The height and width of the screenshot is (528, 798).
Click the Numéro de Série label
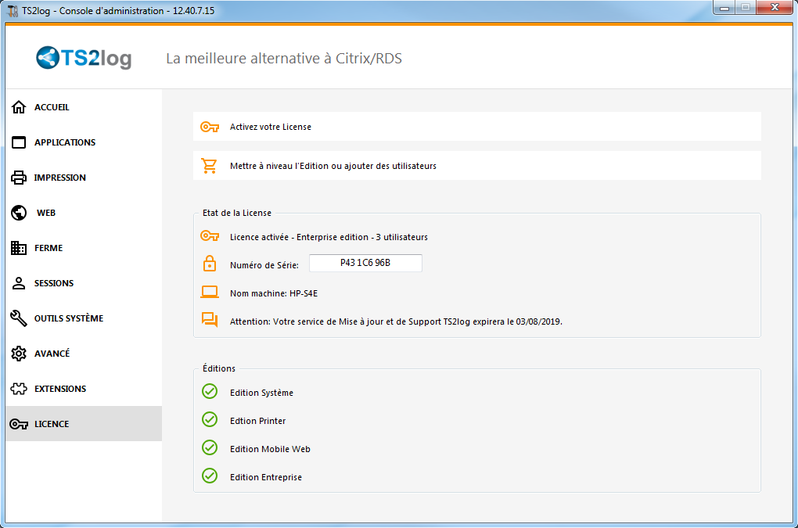tap(264, 265)
